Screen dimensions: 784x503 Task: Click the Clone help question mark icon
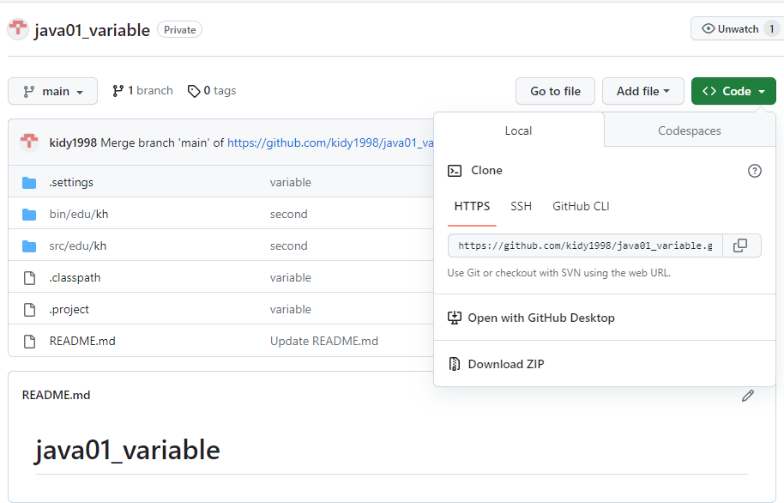pos(755,171)
